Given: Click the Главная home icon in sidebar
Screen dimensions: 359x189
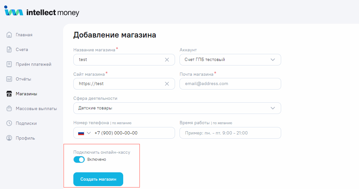Looking at the screenshot, I should [x=9, y=35].
